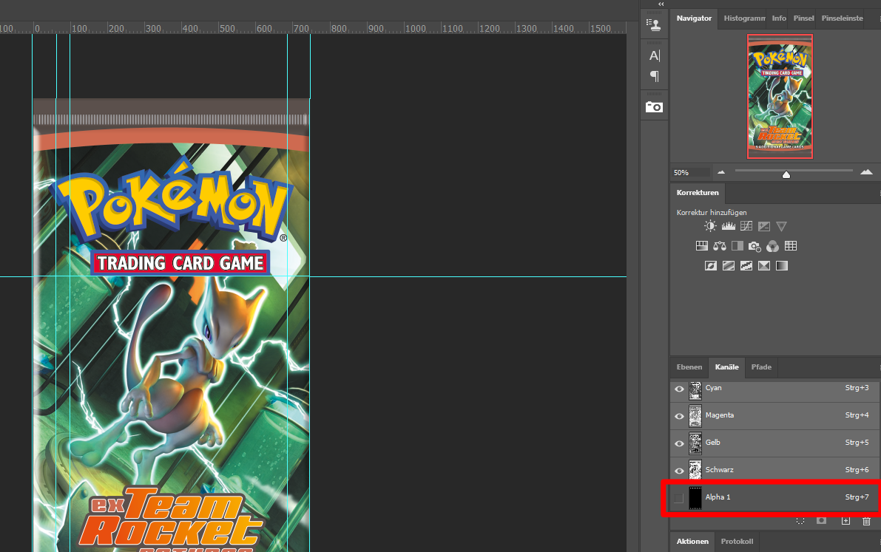
Task: Open the Korrekturen panel flyout menu
Action: coord(880,193)
